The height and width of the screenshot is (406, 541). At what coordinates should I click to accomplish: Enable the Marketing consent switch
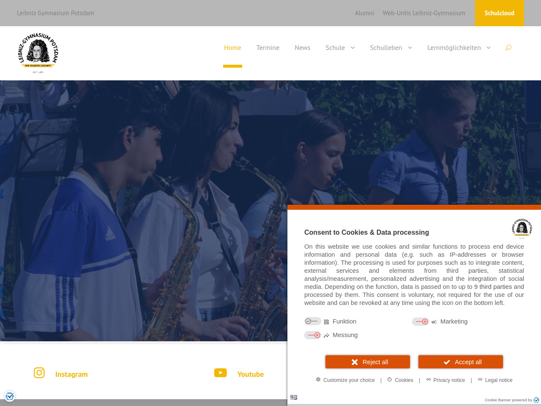[x=421, y=321]
